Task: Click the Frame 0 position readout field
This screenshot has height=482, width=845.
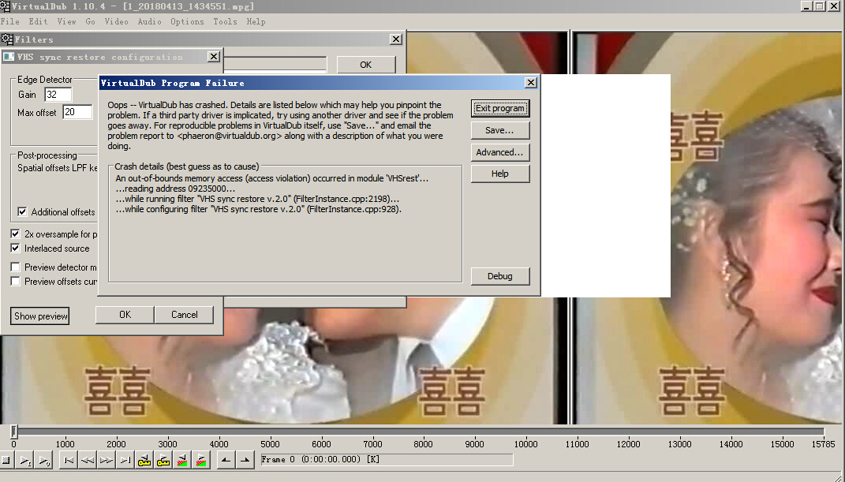Action: click(387, 459)
